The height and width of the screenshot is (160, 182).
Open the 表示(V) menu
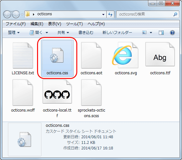[x=55, y=24]
